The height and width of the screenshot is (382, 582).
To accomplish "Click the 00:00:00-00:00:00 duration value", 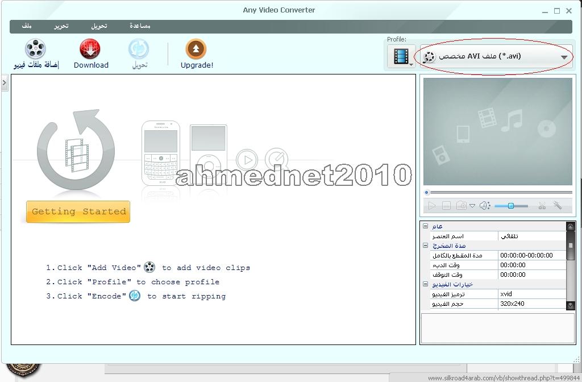I will (x=527, y=255).
